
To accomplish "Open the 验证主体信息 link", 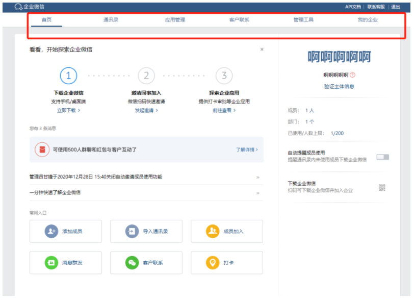I will coord(339,86).
